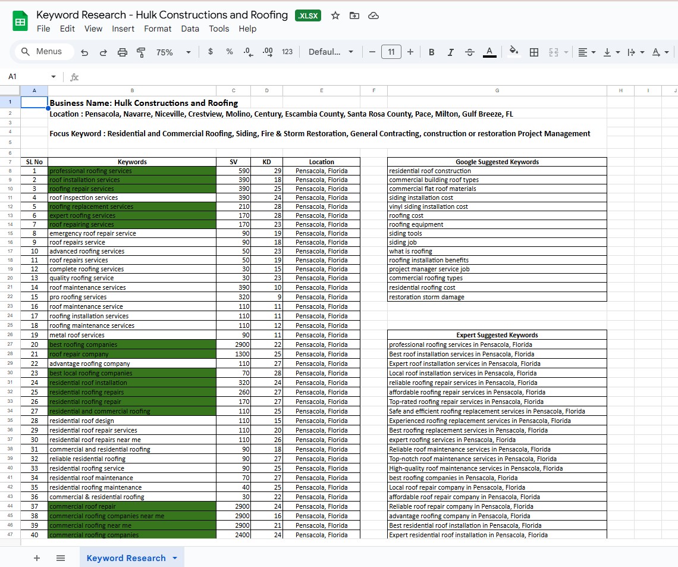Click the font size field 11
The width and height of the screenshot is (678, 567).
tap(391, 52)
